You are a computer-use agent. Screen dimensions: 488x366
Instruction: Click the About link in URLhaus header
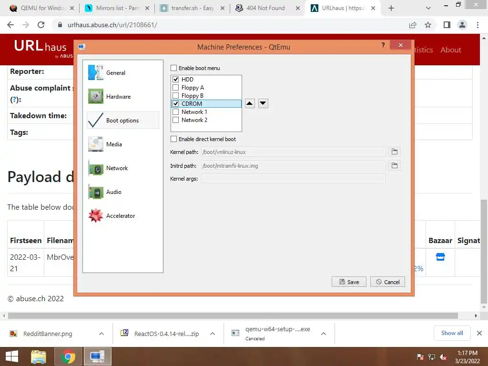point(451,50)
